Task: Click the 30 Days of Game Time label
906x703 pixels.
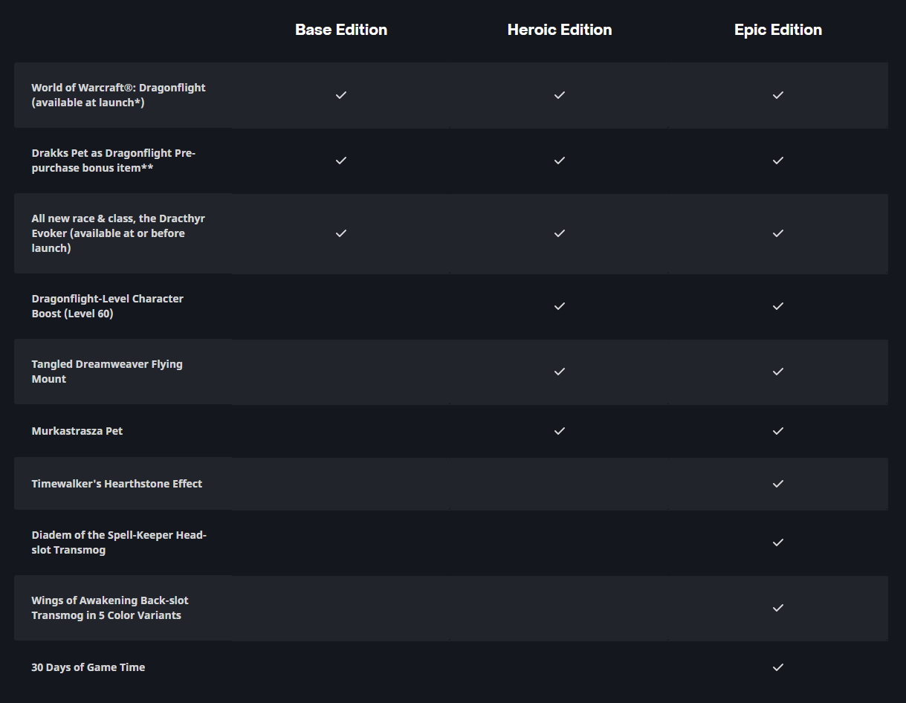Action: [x=88, y=667]
